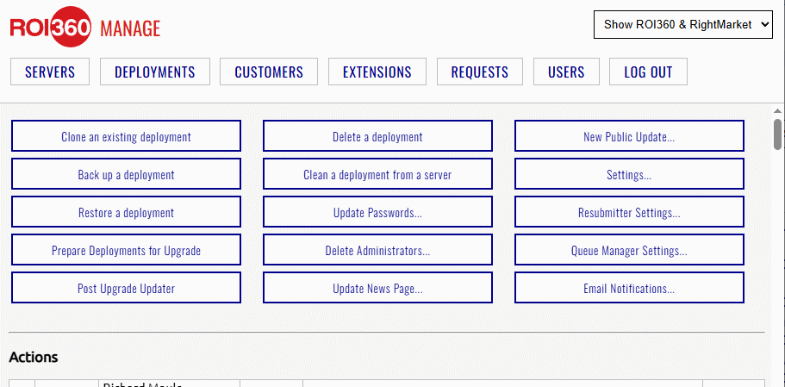Click Clone an existing deployment
This screenshot has width=785, height=387.
click(126, 136)
